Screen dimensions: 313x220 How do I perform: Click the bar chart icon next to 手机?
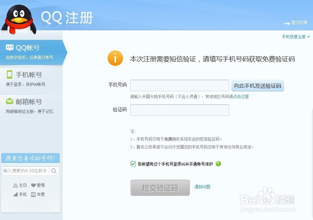[16, 194]
